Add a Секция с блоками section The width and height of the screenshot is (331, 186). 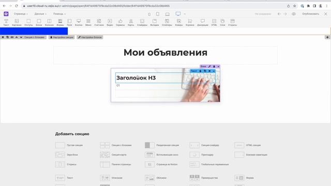(116, 145)
